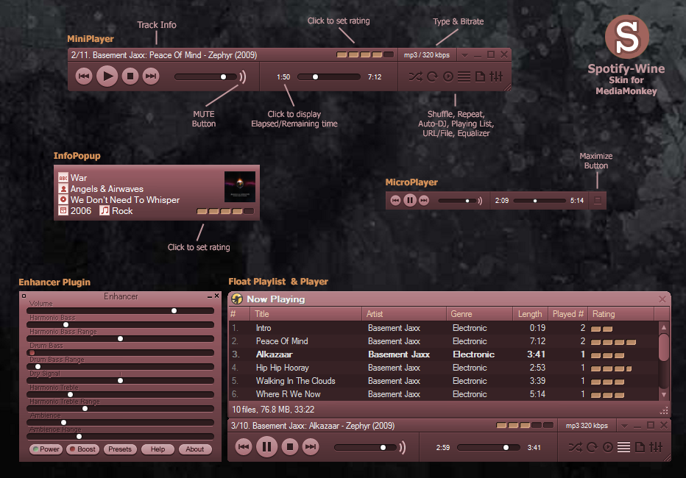Toggle Shuffle in the Float Player
The width and height of the screenshot is (686, 478).
(575, 447)
